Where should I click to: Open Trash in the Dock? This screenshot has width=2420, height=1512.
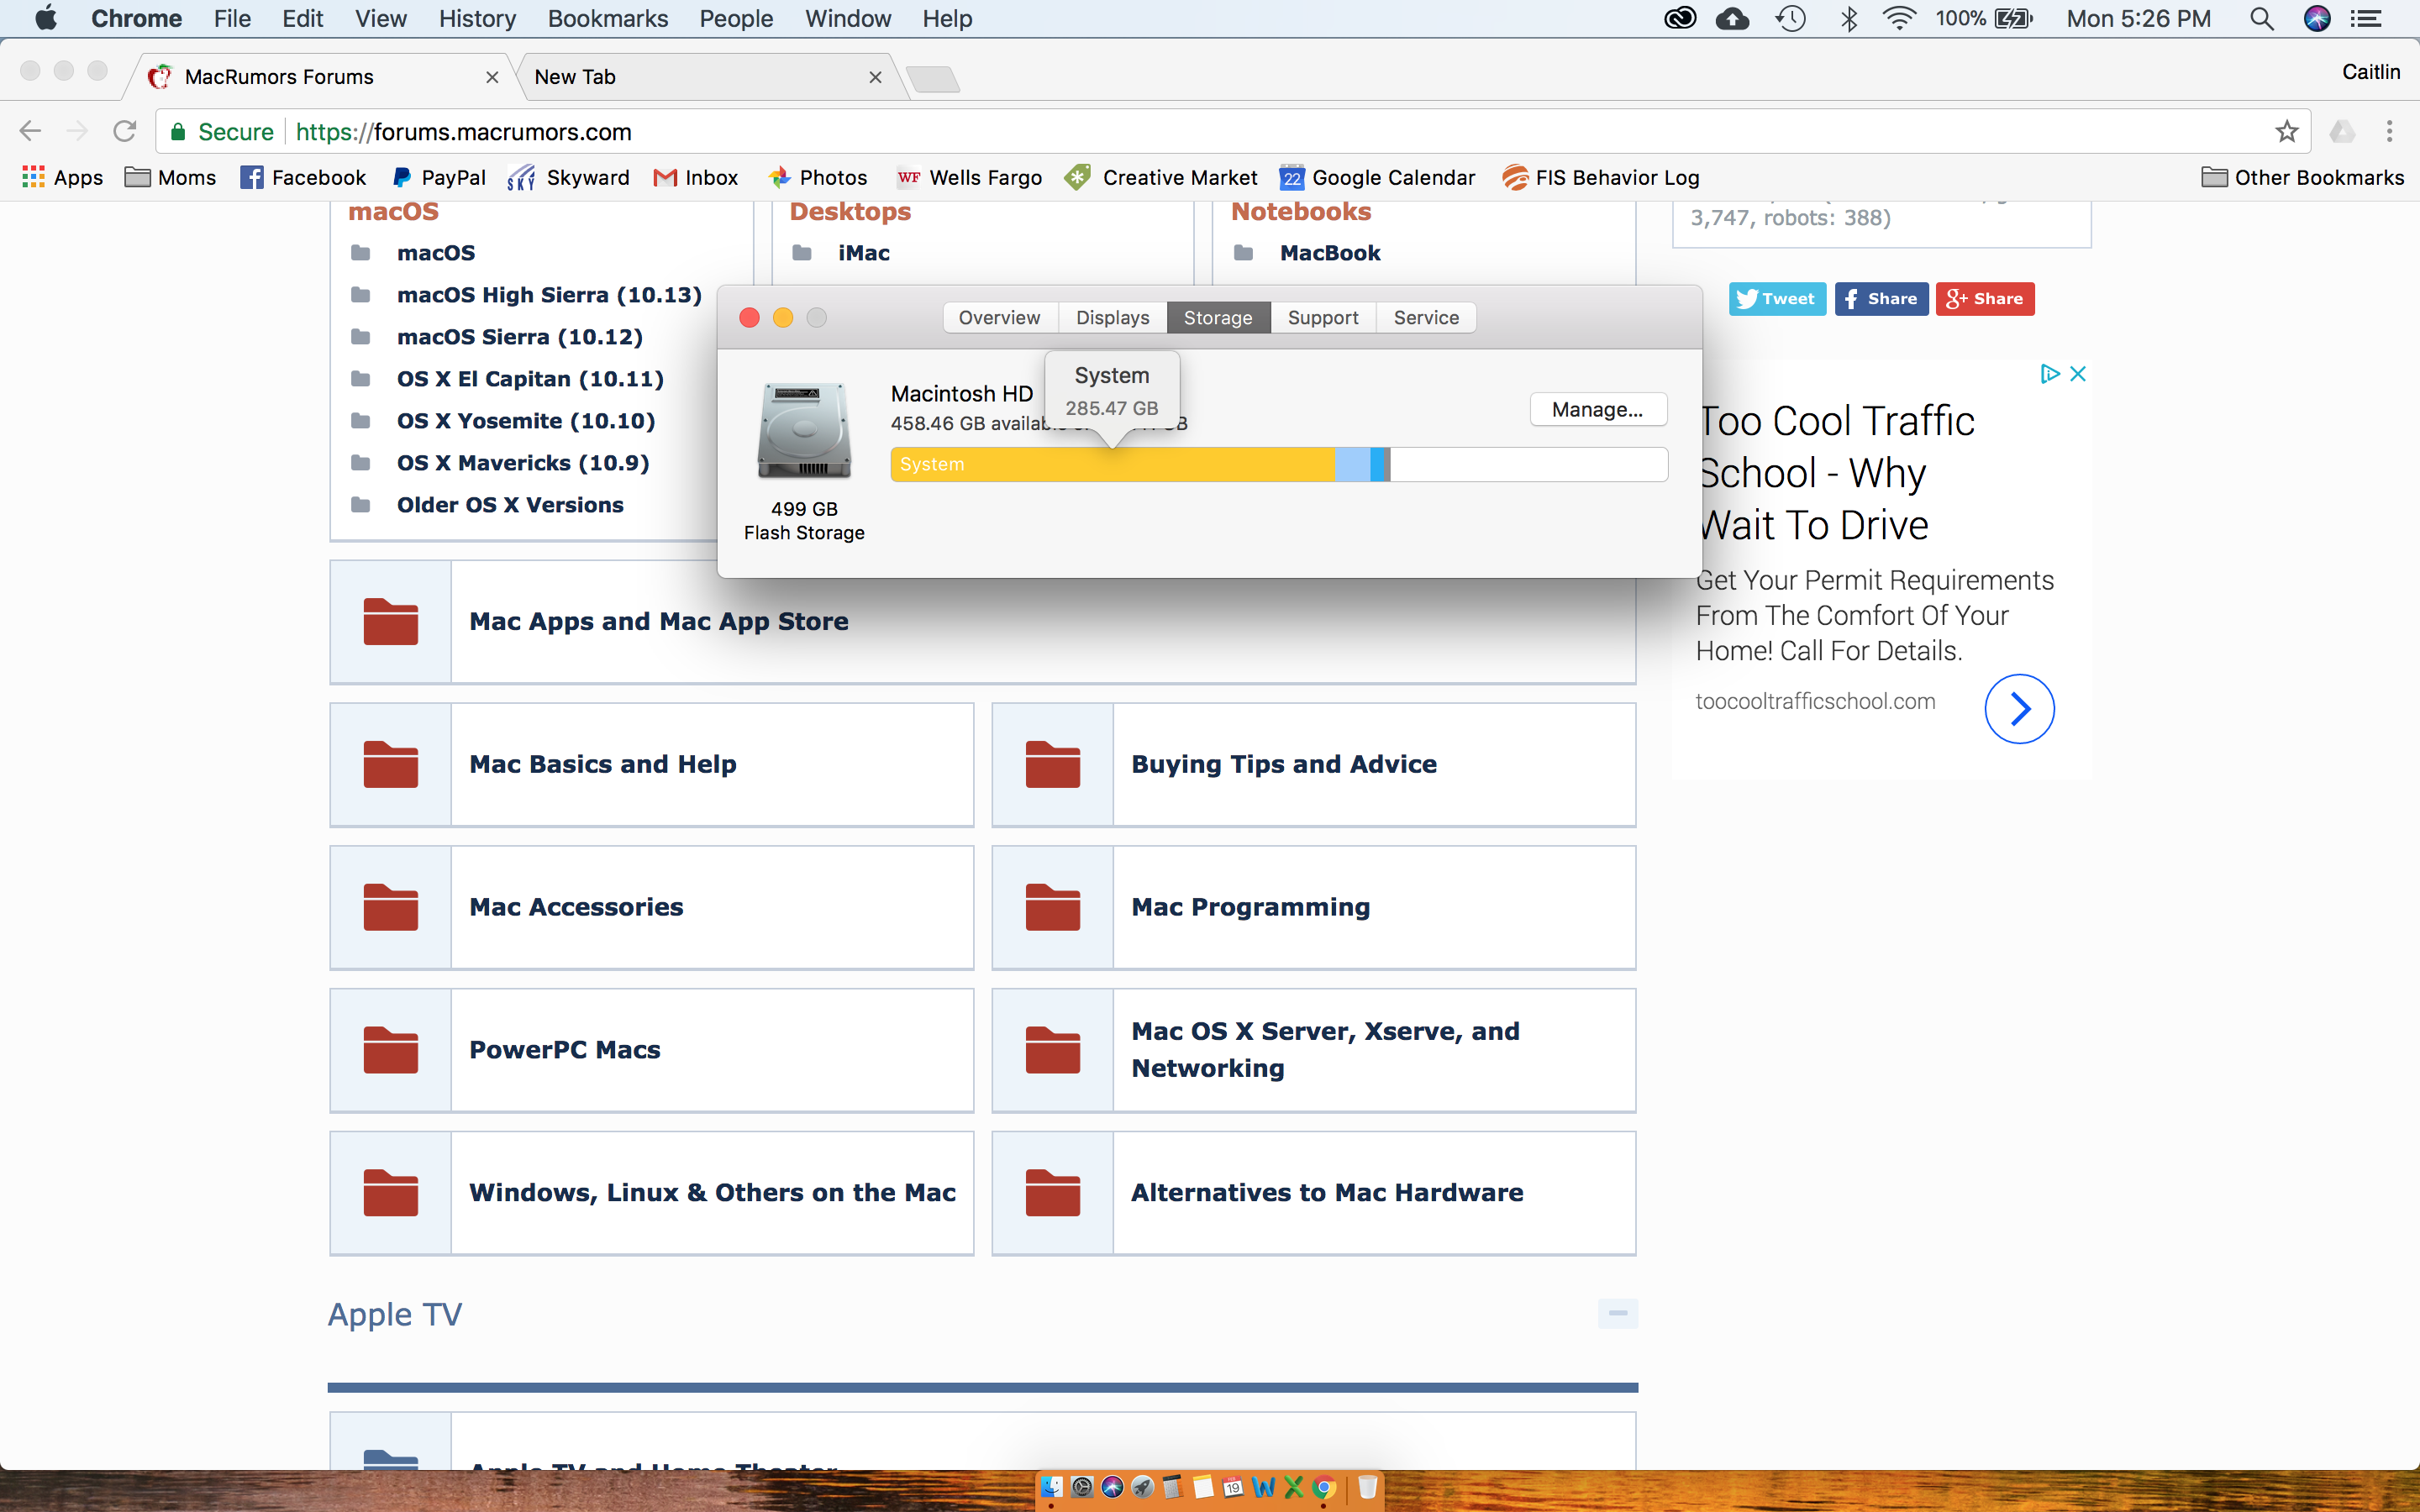coord(1368,1487)
